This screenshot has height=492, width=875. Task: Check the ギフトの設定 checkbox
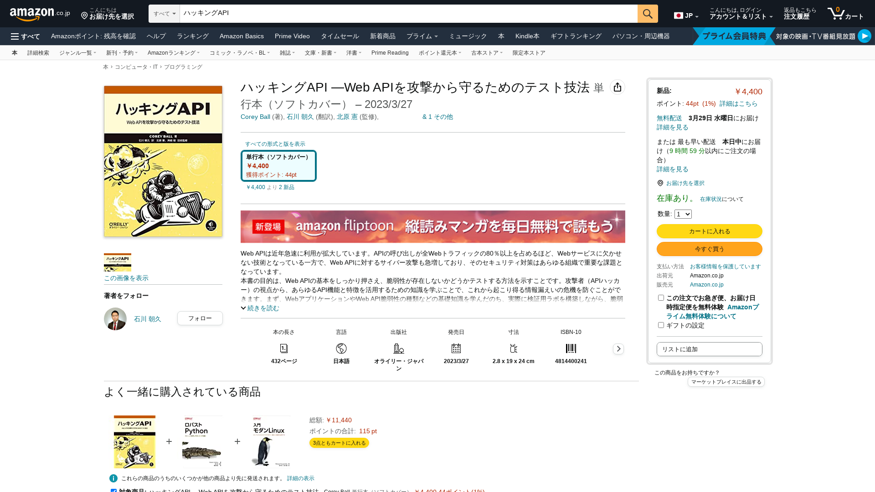(661, 325)
